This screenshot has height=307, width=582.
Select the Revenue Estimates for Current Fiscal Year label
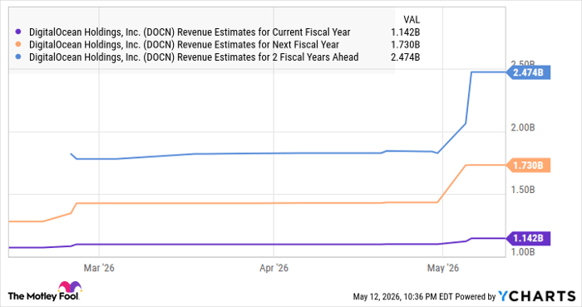click(190, 32)
